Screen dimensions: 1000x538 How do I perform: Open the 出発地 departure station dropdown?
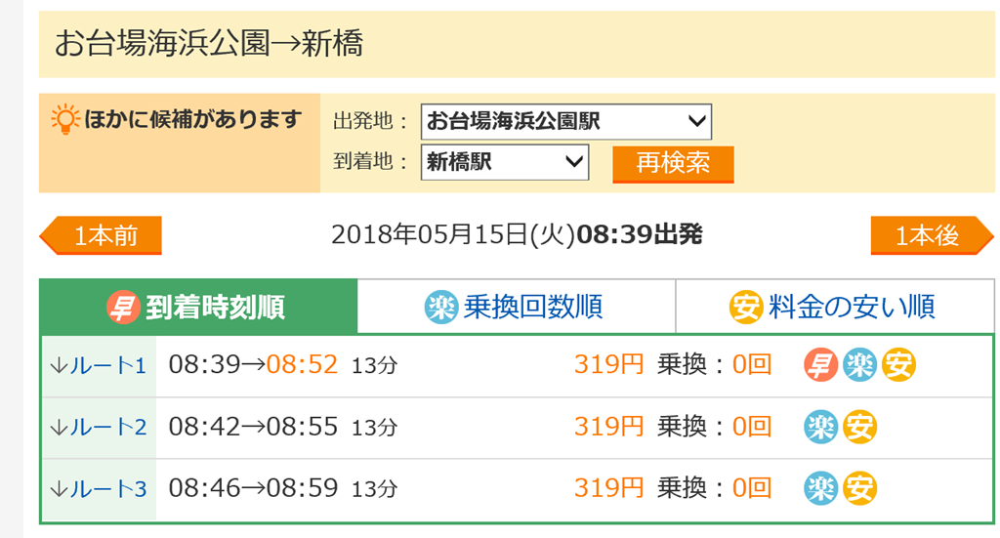[566, 122]
